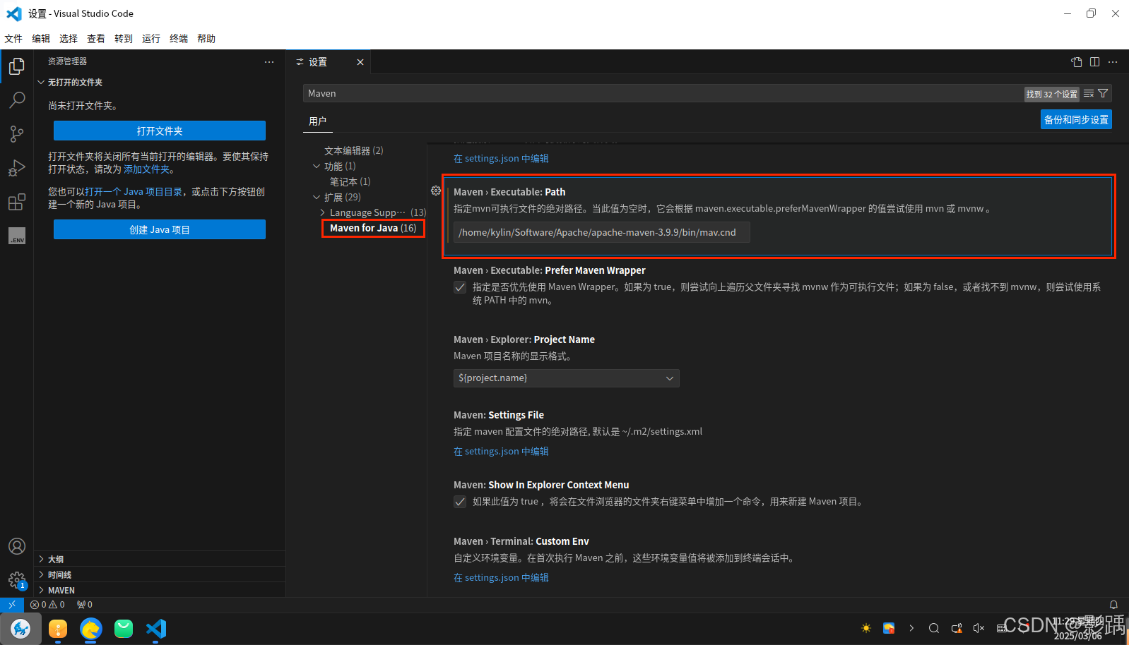Select Maven for Java (16) in settings tree
This screenshot has width=1129, height=645.
tap(373, 228)
